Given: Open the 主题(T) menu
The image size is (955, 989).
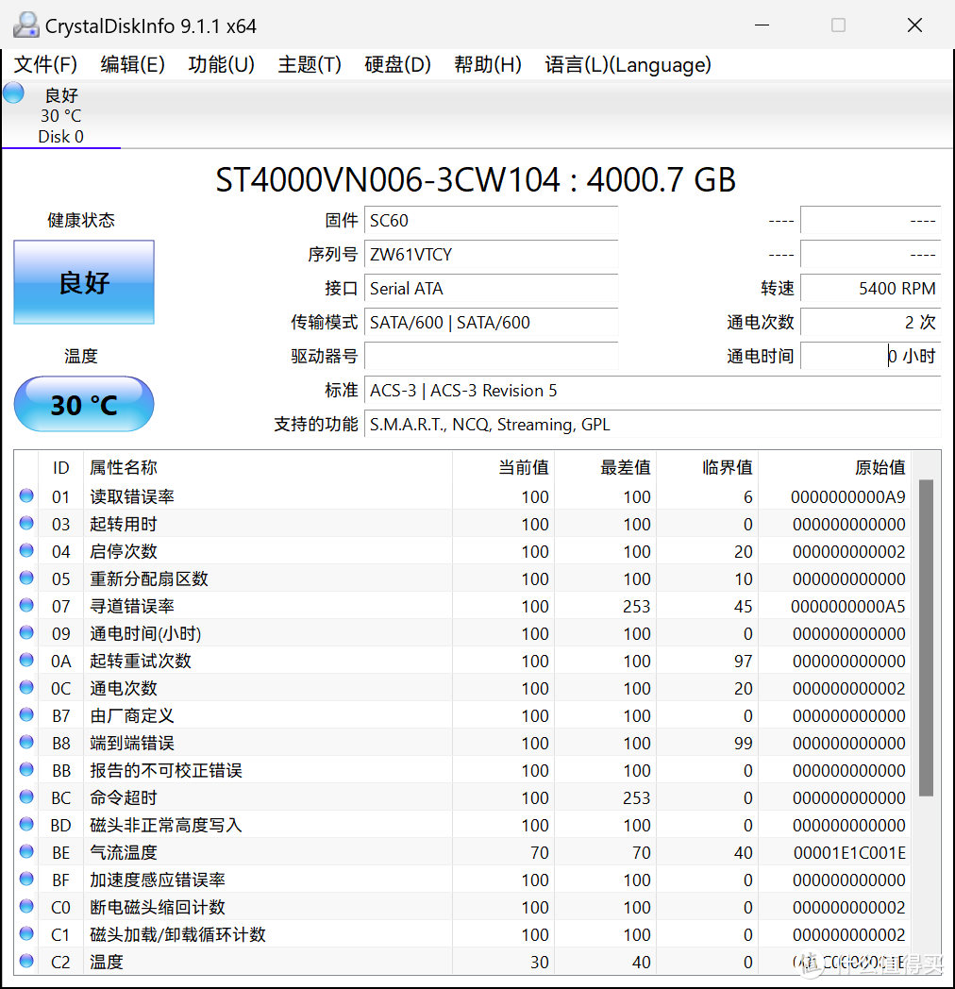Looking at the screenshot, I should [309, 64].
